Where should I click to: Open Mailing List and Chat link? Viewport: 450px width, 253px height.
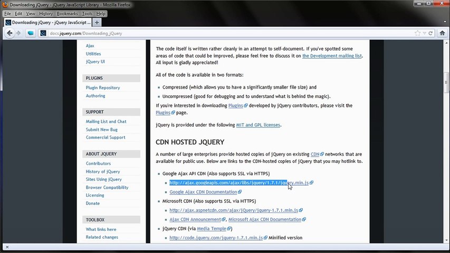pos(106,121)
